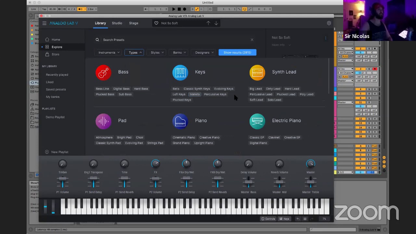Screen dimensions: 416x234
Task: Toggle track 3 monitor Auto button
Action: pos(345,77)
